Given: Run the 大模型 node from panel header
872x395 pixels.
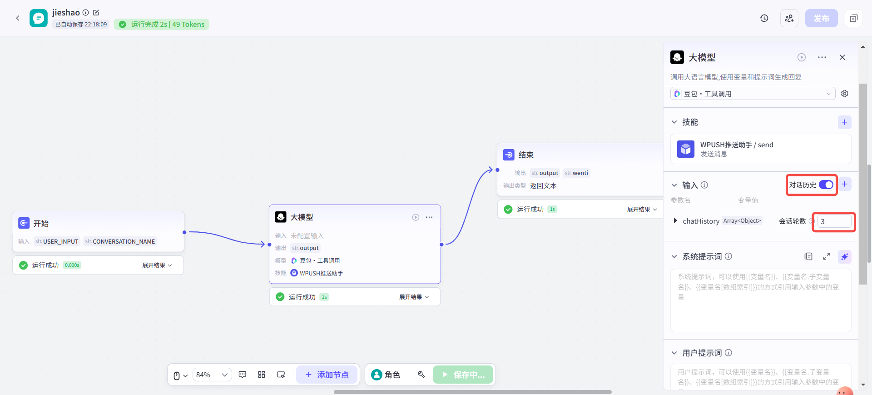Looking at the screenshot, I should 802,57.
